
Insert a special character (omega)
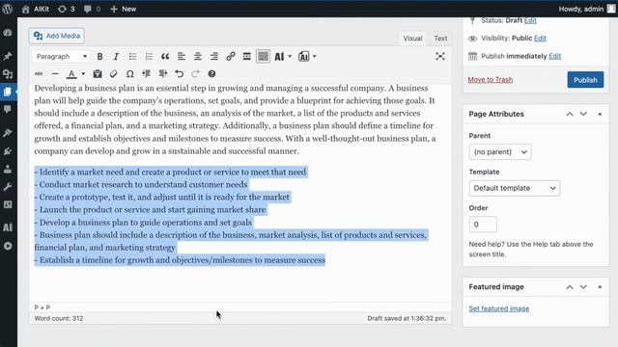[x=130, y=74]
